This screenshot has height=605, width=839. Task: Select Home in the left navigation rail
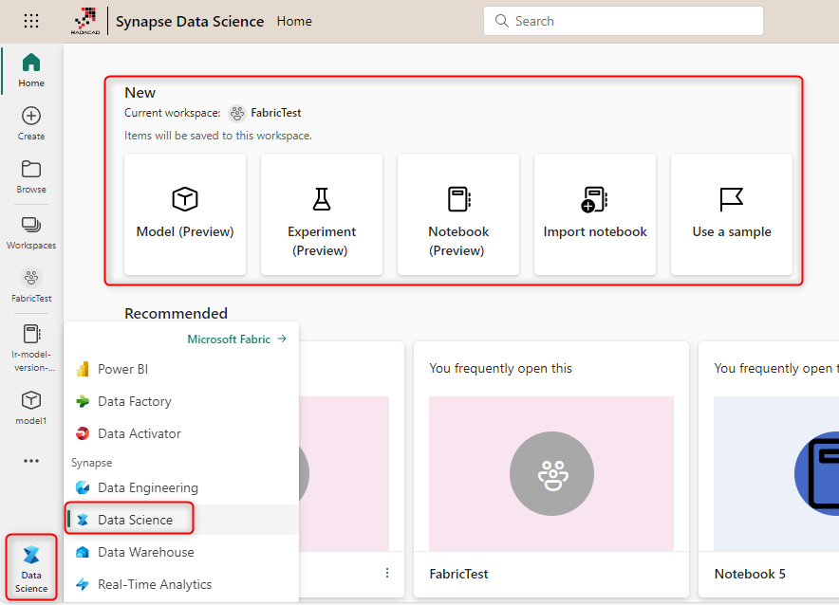(30, 70)
